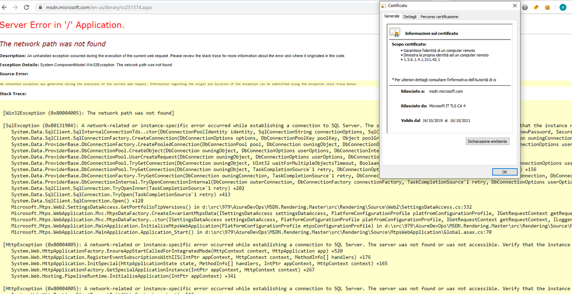Go back to the previous browser page
The width and height of the screenshot is (572, 294).
5,8
